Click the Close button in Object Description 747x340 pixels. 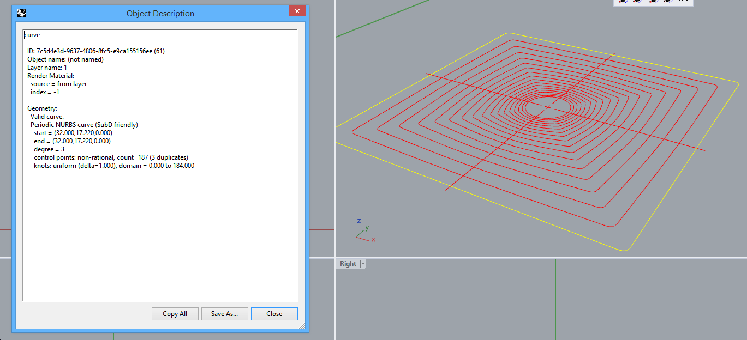(274, 314)
